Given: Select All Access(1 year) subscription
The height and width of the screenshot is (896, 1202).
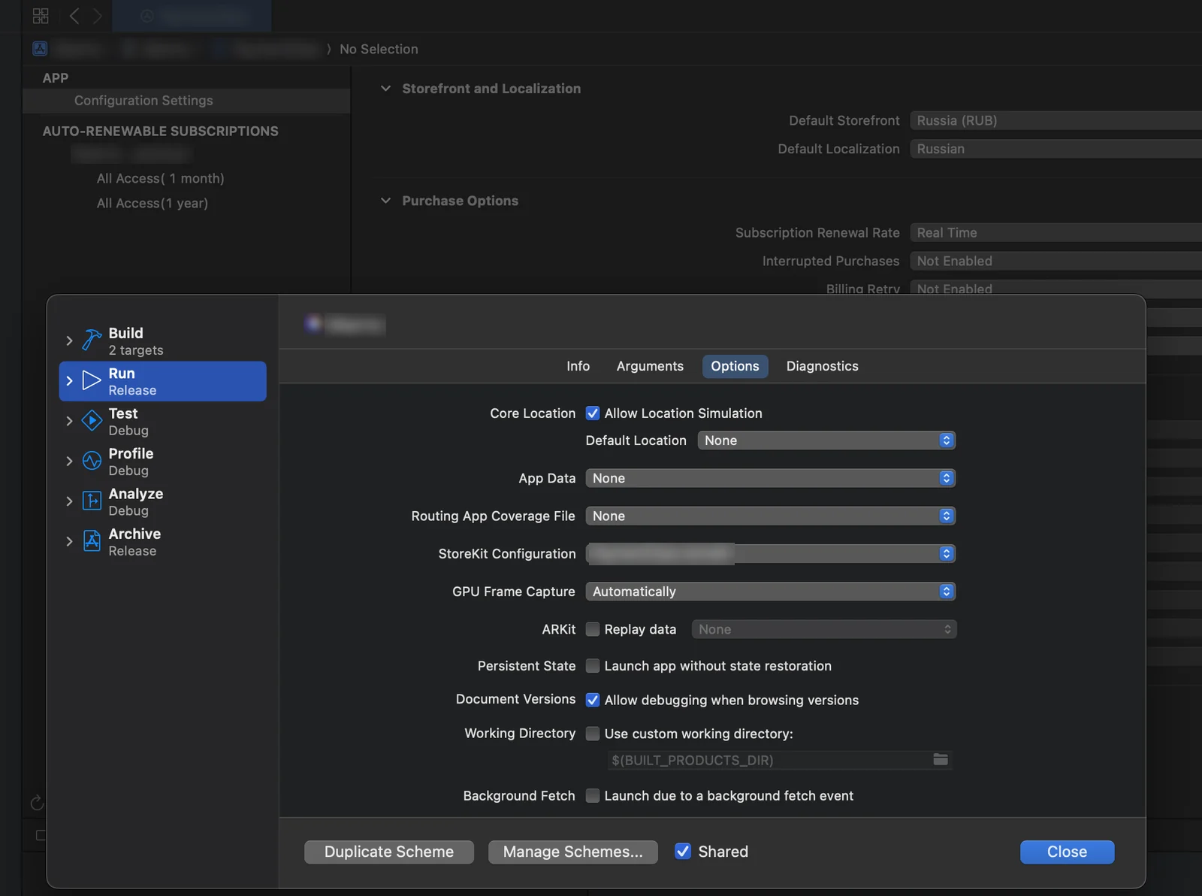Looking at the screenshot, I should point(153,203).
